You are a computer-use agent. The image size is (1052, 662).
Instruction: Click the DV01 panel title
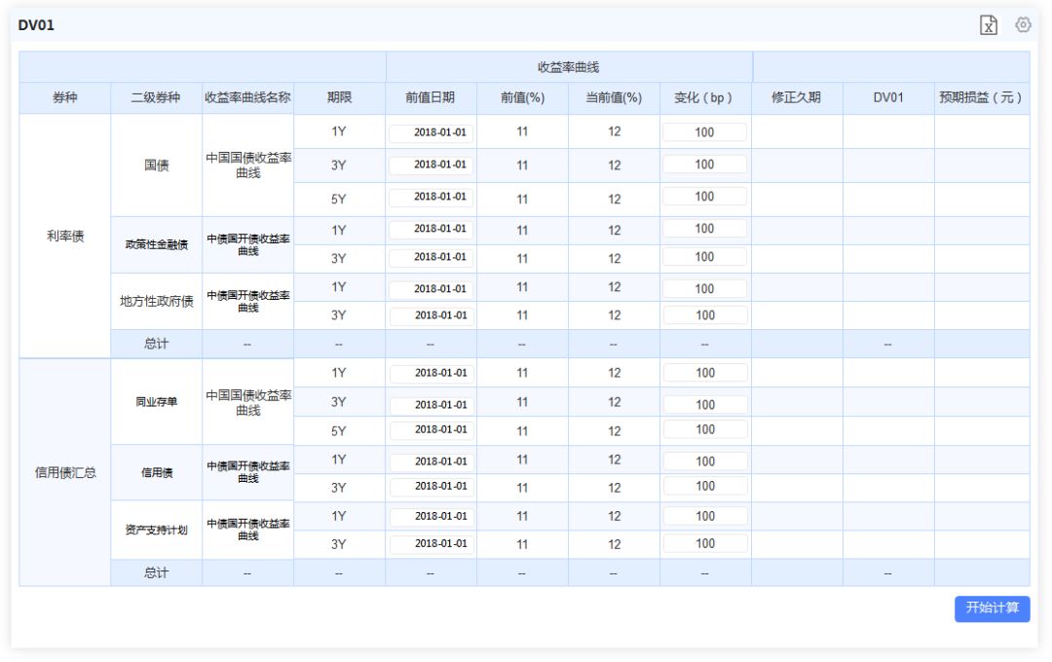pos(36,25)
